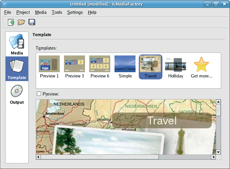Click the New project toolbar icon
This screenshot has width=230, height=169.
[11, 22]
